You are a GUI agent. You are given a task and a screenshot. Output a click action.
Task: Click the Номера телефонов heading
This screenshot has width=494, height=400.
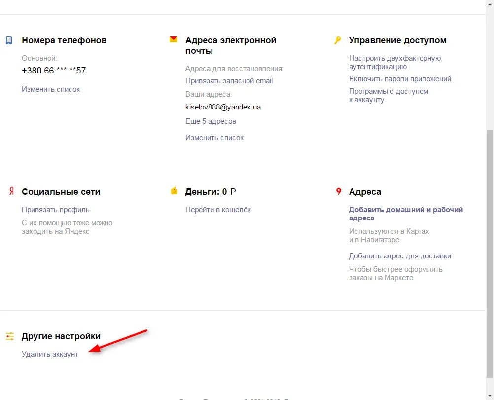64,40
